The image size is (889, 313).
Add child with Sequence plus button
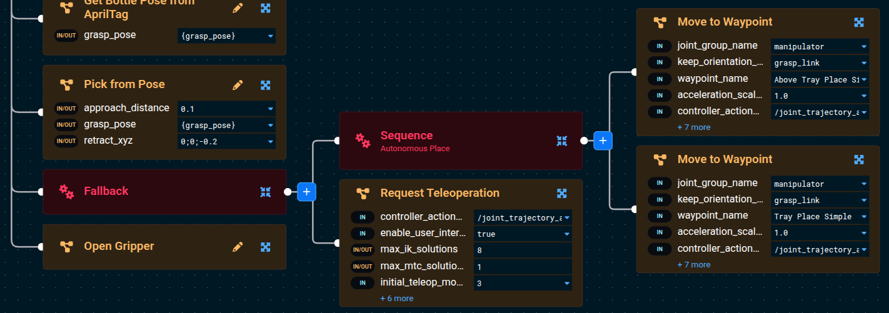pos(603,141)
